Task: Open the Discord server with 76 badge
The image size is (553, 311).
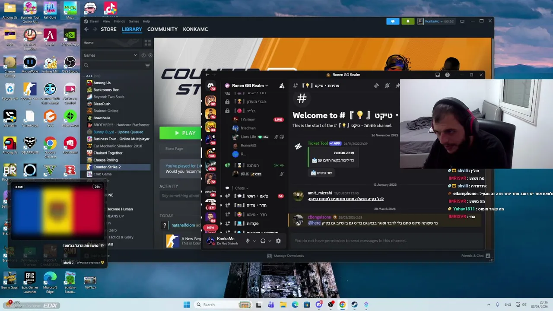Action: coord(210,113)
